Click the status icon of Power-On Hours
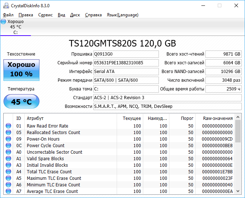The width and height of the screenshot is (245, 198). (8, 139)
